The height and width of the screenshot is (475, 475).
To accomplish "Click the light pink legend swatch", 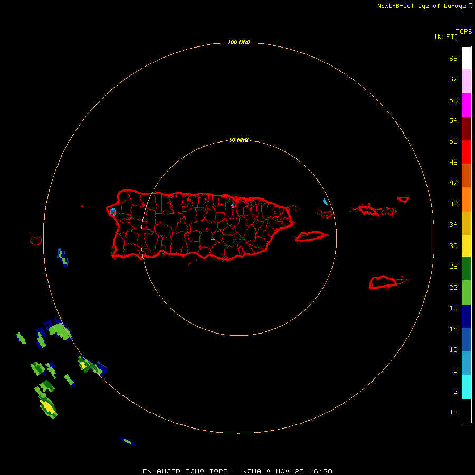I will point(466,81).
